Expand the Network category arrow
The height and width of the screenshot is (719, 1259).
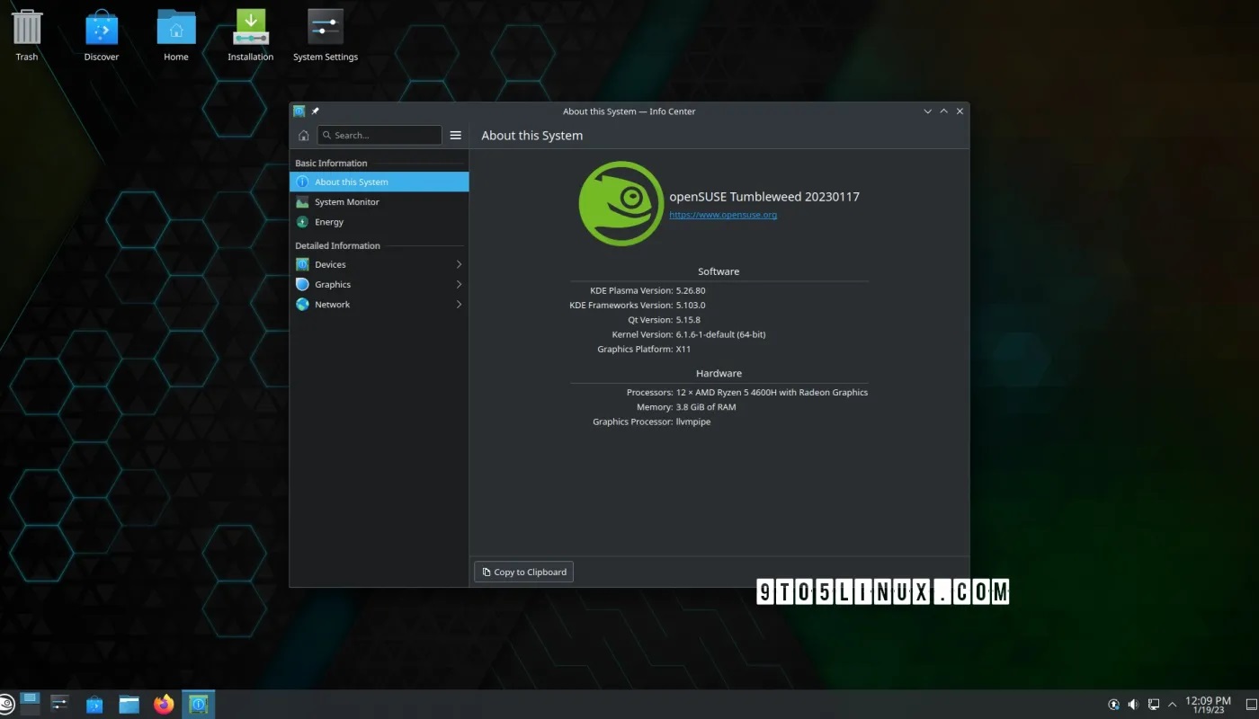coord(460,304)
